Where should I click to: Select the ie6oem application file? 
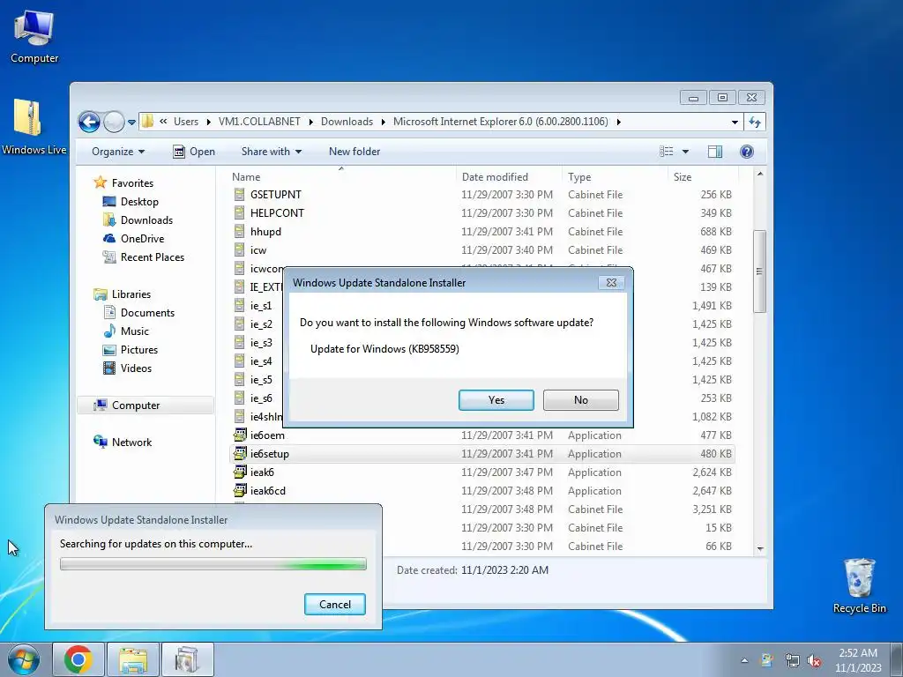coord(267,435)
